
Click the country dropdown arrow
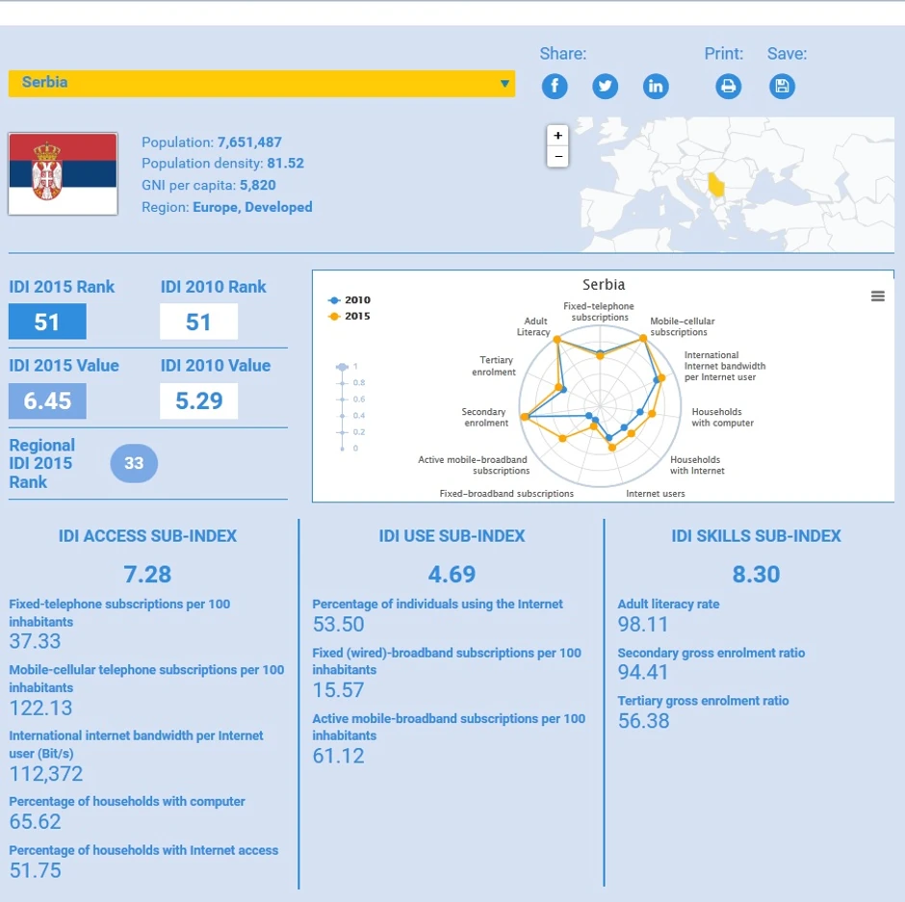[505, 84]
